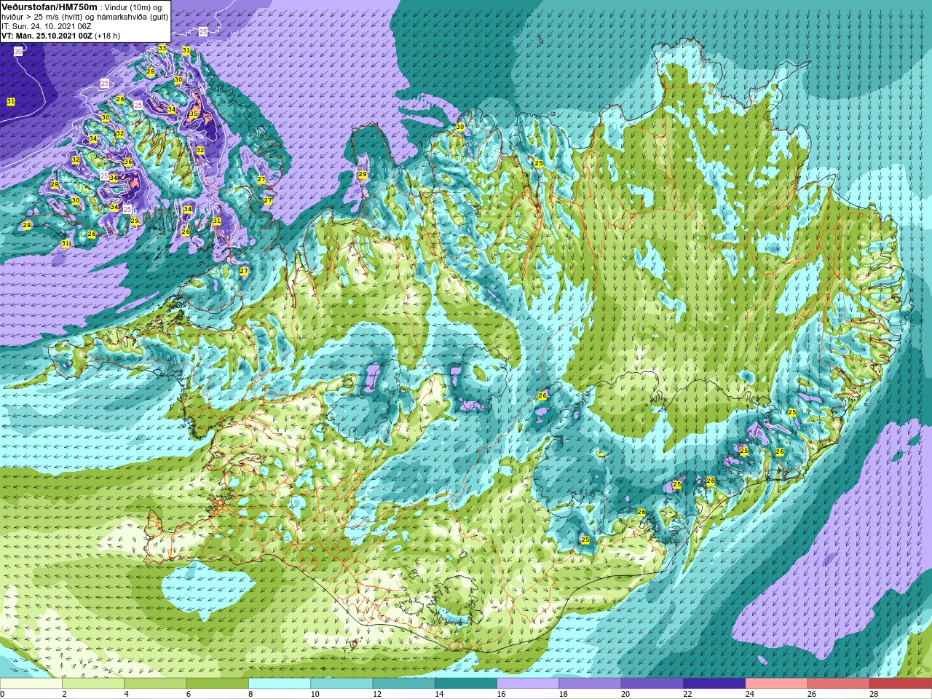Click the light green 2–4 m/s legend swatch

93,684
